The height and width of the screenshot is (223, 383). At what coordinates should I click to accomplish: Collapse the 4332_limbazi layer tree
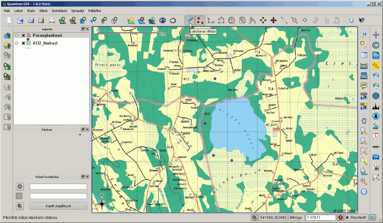click(x=17, y=43)
